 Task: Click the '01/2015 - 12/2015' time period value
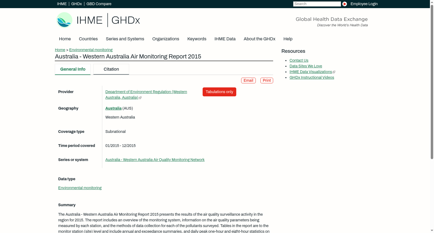click(x=120, y=146)
